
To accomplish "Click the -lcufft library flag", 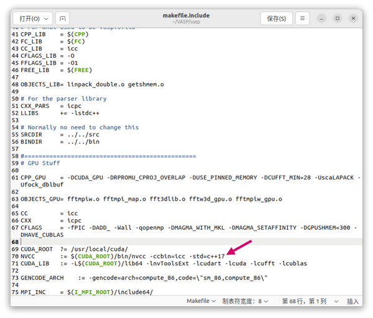I will (x=262, y=263).
